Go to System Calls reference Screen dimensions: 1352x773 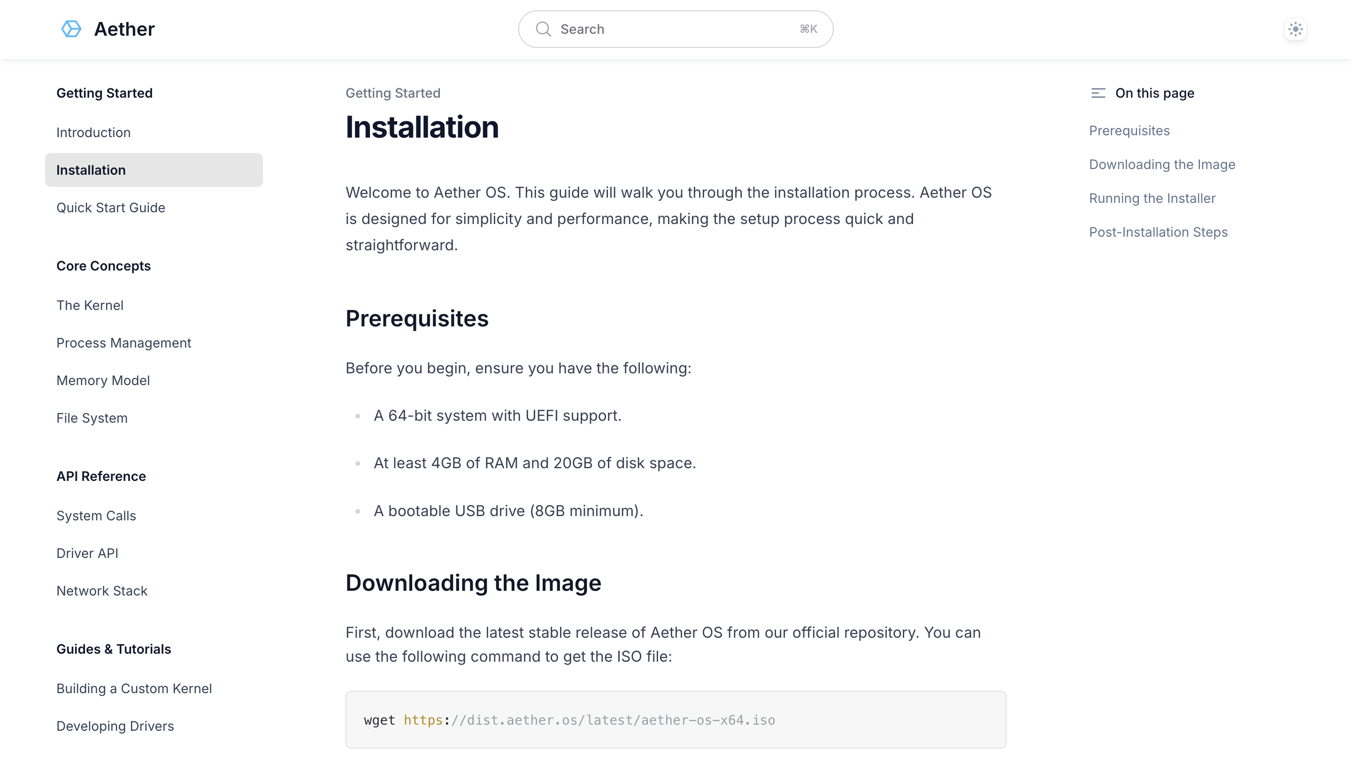96,516
